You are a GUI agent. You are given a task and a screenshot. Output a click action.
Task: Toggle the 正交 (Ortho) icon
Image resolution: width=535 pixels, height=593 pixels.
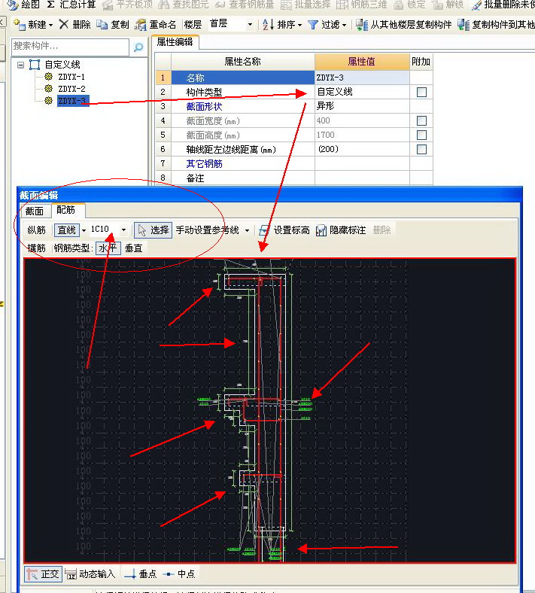point(32,574)
